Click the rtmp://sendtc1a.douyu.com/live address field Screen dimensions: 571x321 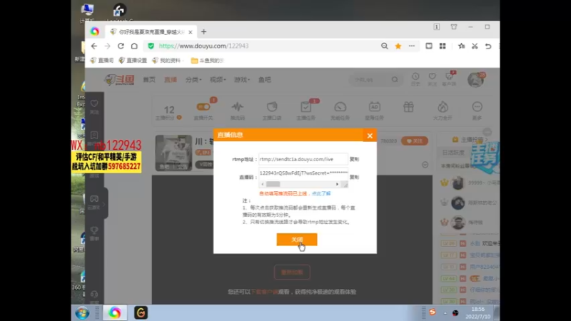pyautogui.click(x=303, y=159)
